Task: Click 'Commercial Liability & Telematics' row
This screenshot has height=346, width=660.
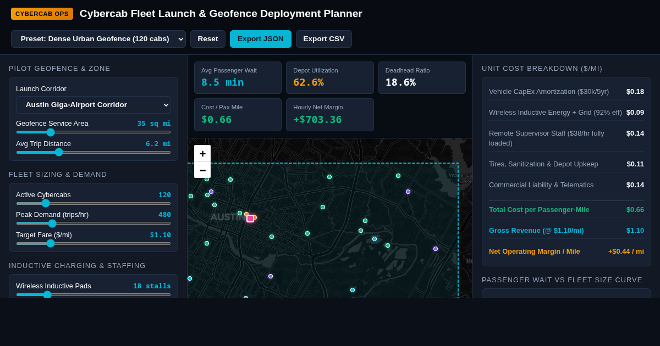Action: [566, 185]
